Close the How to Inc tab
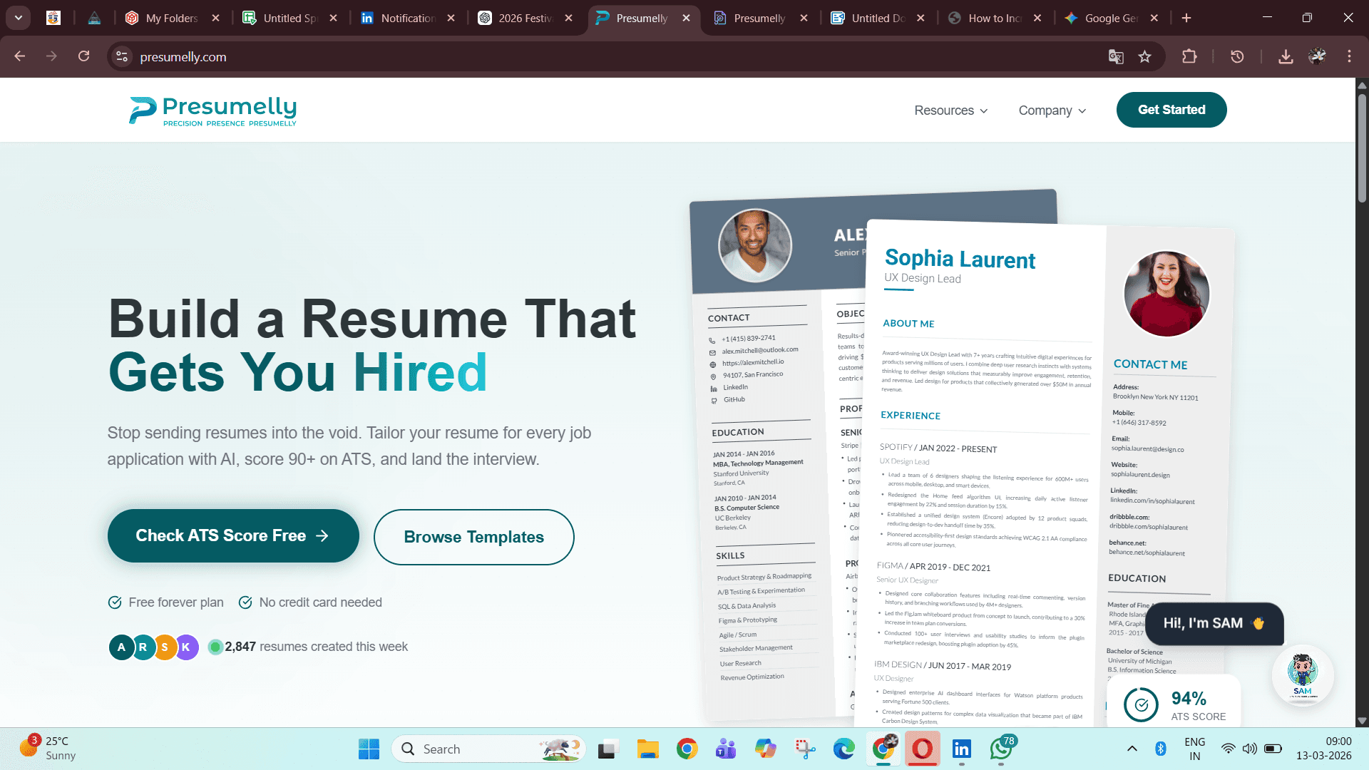Viewport: 1369px width, 770px height. 1037,18
